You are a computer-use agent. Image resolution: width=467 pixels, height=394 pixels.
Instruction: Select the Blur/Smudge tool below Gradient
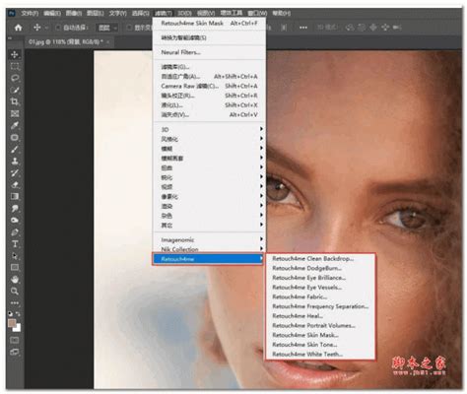tap(15, 209)
